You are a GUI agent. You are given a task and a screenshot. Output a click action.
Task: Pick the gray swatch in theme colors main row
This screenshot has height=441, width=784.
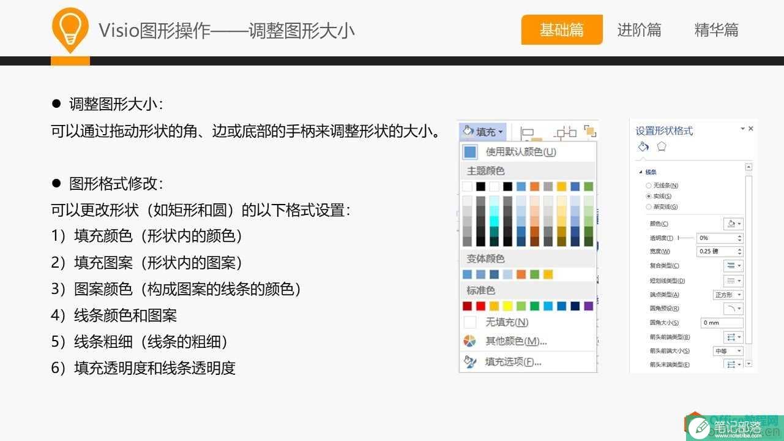(548, 186)
